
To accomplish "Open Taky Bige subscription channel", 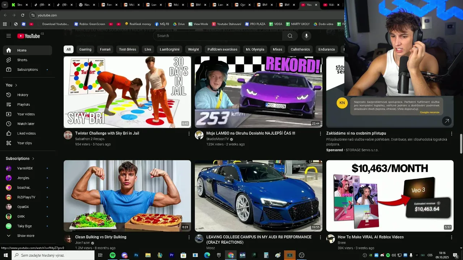I will pos(27,226).
